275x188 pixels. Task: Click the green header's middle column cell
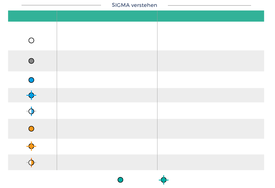[x=107, y=16]
